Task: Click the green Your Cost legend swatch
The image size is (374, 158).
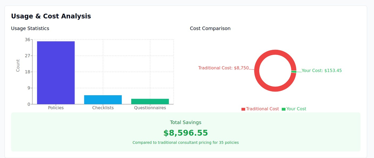Action: tap(284, 109)
